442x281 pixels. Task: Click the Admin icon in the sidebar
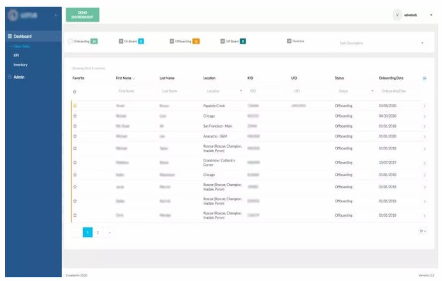pos(10,77)
